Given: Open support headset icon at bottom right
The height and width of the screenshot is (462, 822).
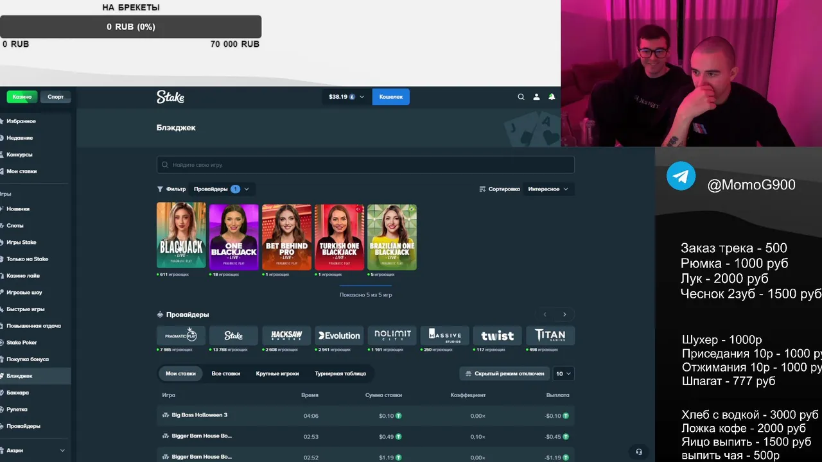Looking at the screenshot, I should pyautogui.click(x=638, y=452).
